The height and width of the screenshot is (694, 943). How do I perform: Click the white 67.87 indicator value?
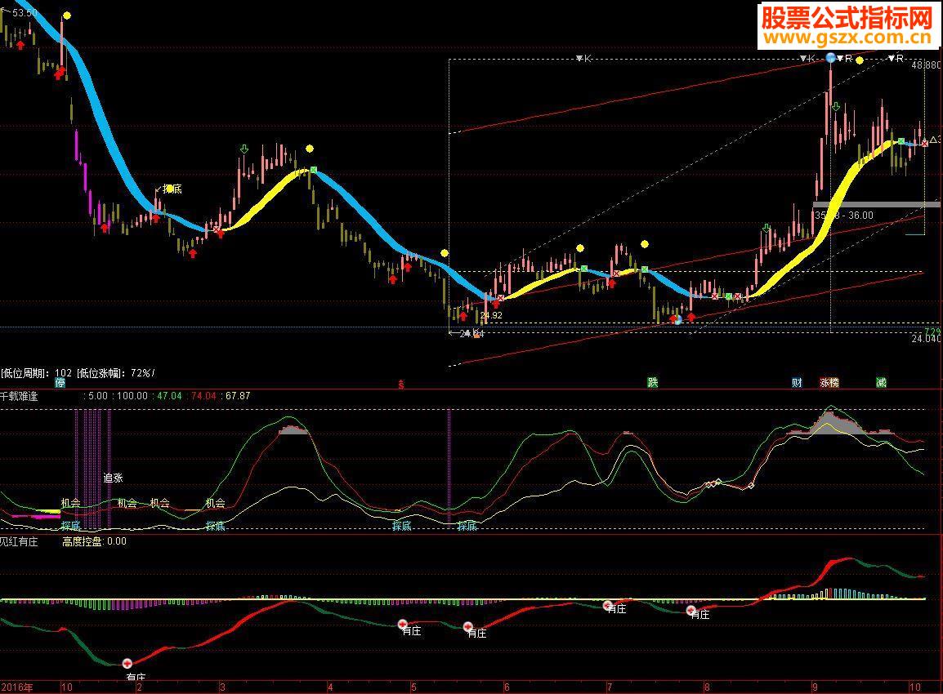(238, 396)
